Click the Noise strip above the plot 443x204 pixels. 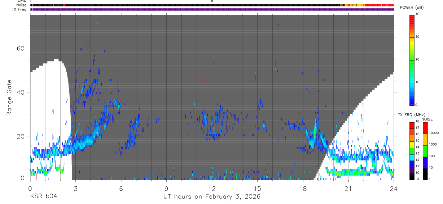(x=212, y=5)
